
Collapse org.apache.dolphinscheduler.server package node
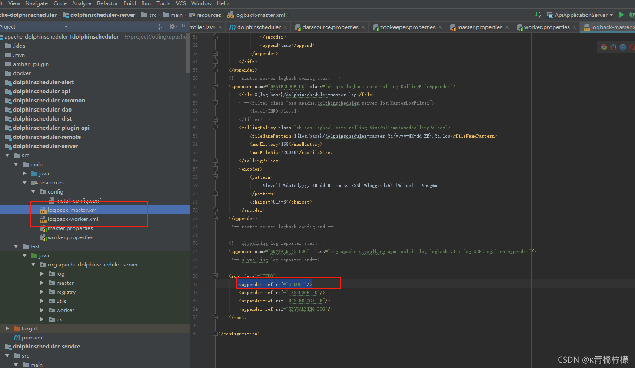(33, 265)
